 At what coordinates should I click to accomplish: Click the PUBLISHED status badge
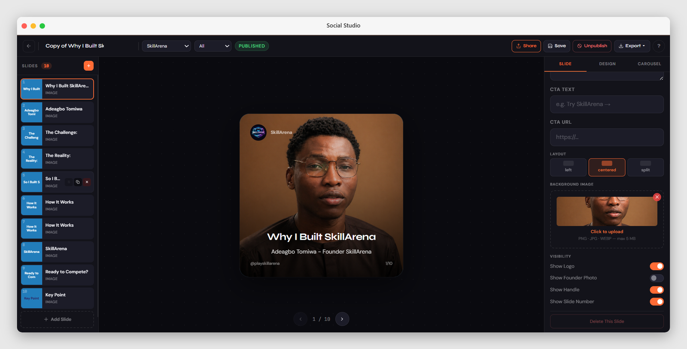pos(252,46)
